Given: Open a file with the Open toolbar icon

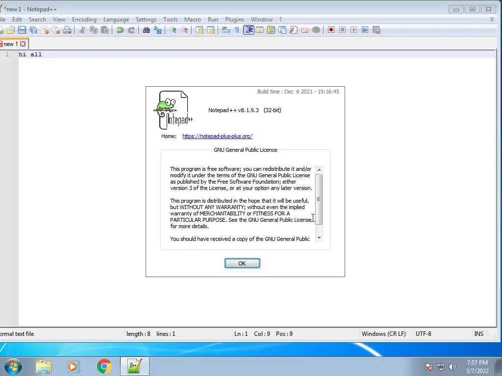Looking at the screenshot, I should click(11, 30).
